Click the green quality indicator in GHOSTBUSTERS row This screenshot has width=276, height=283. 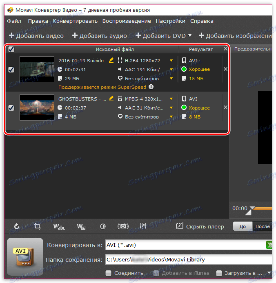(184, 107)
